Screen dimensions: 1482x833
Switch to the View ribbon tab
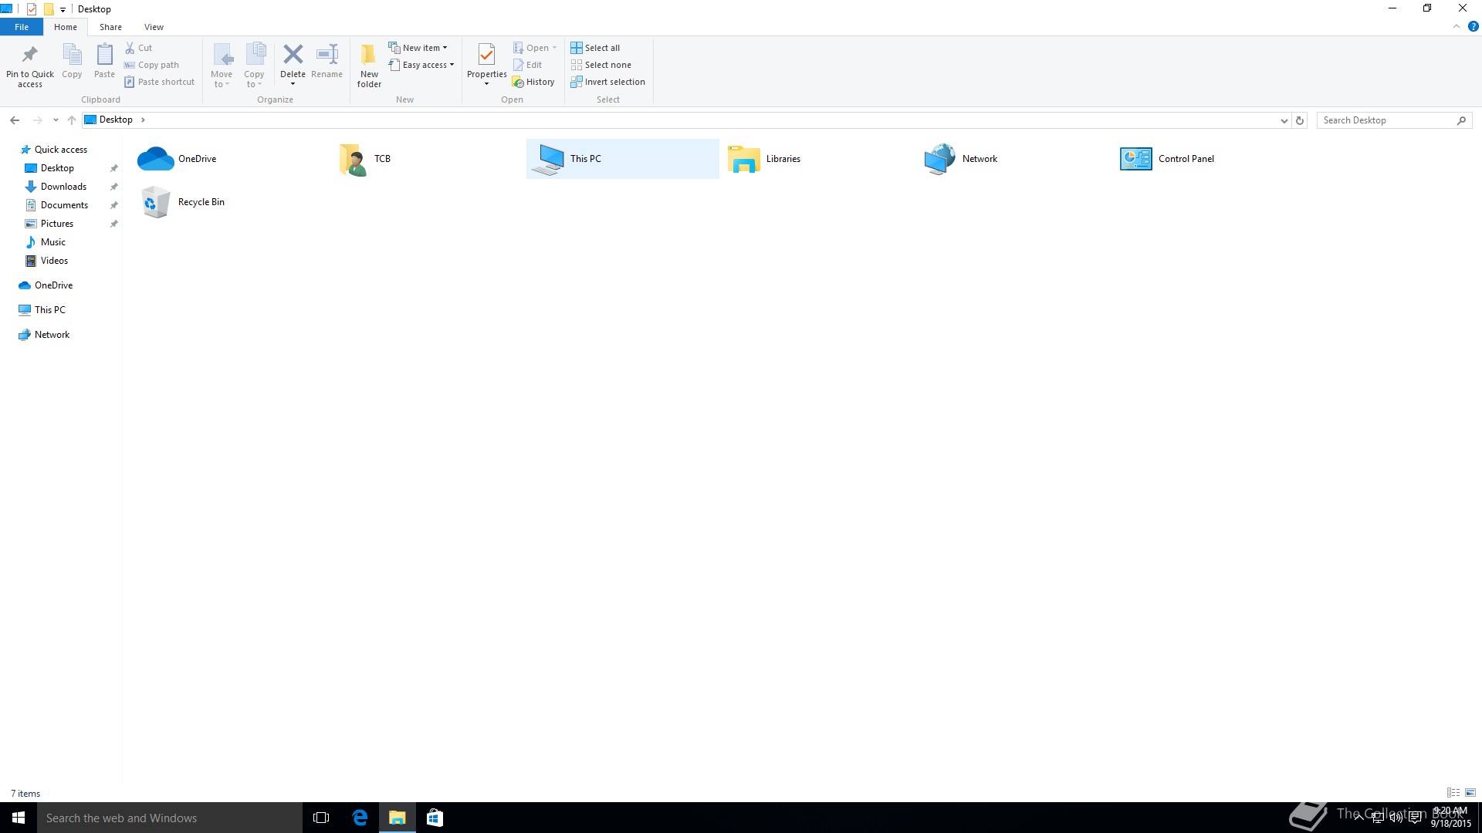tap(154, 27)
